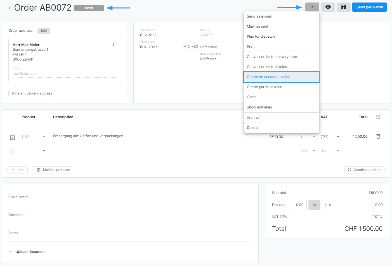This screenshot has height=266, width=392.
Task: Open product dropdown for item 1162
Action: [x=44, y=137]
